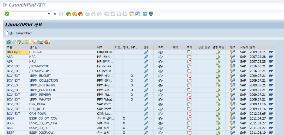Image resolution: width=284 pixels, height=135 pixels.
Task: Click the green Back button
Action: [x=68, y=14]
